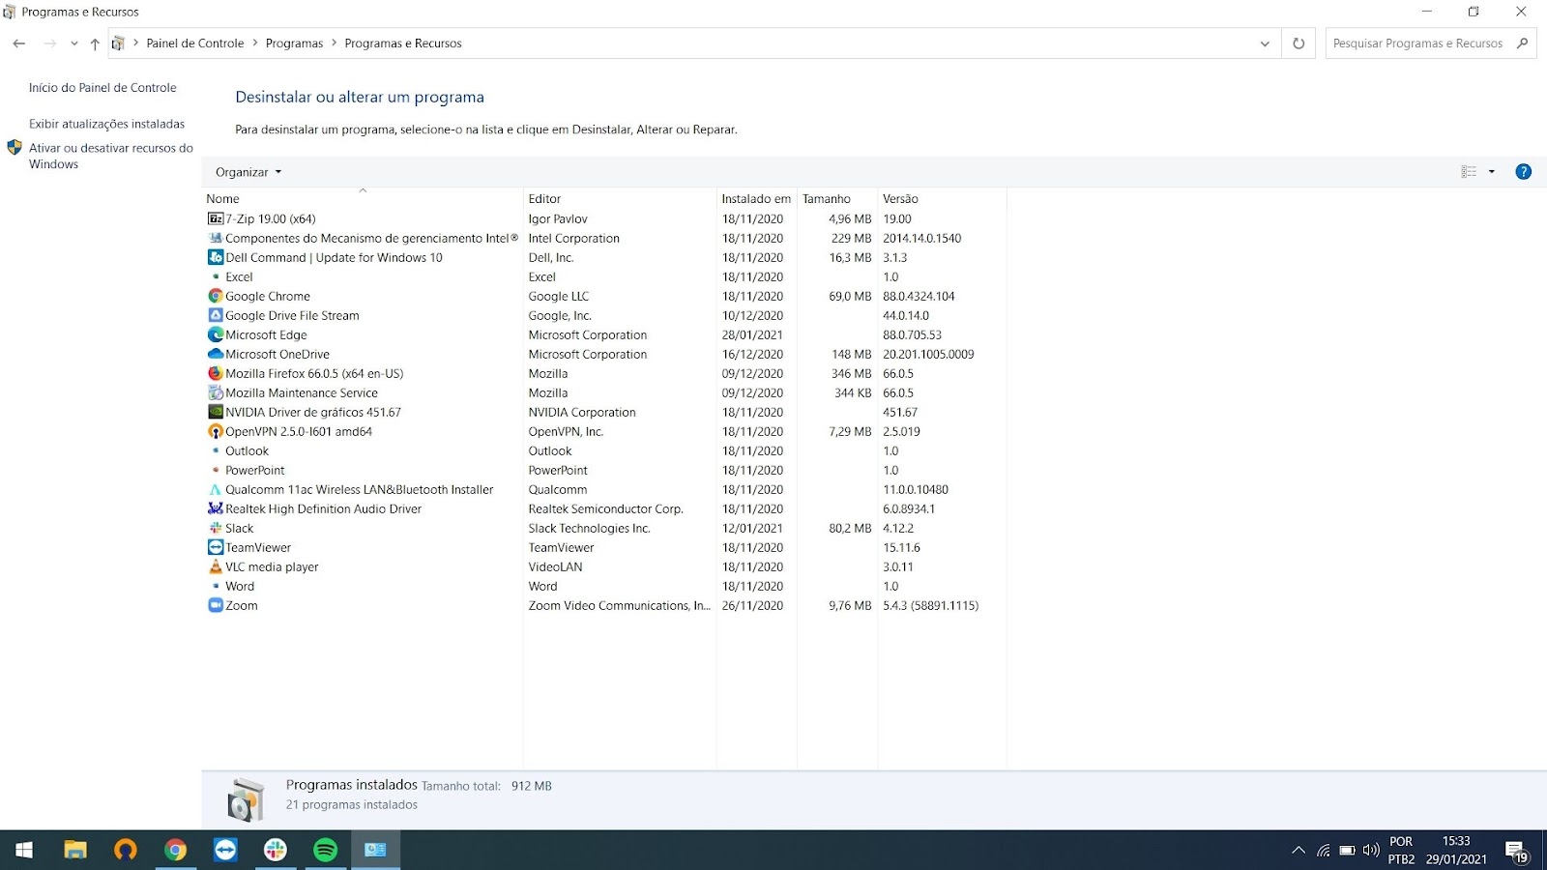This screenshot has height=870, width=1547.
Task: Click Slack size 80,2 MB cell
Action: (x=850, y=528)
